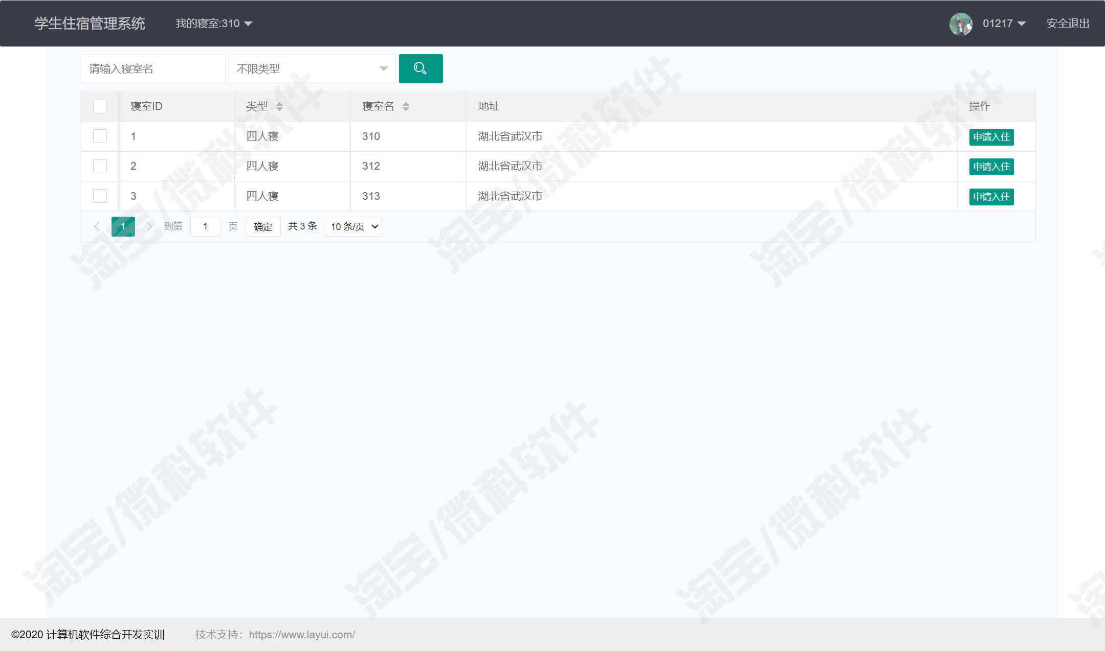The width and height of the screenshot is (1105, 651).
Task: Click the magnifier search button
Action: pyautogui.click(x=421, y=68)
